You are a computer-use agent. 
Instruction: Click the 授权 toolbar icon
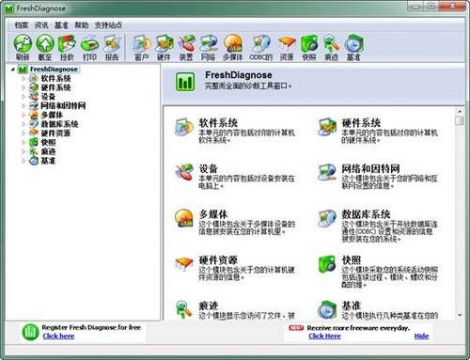point(67,43)
